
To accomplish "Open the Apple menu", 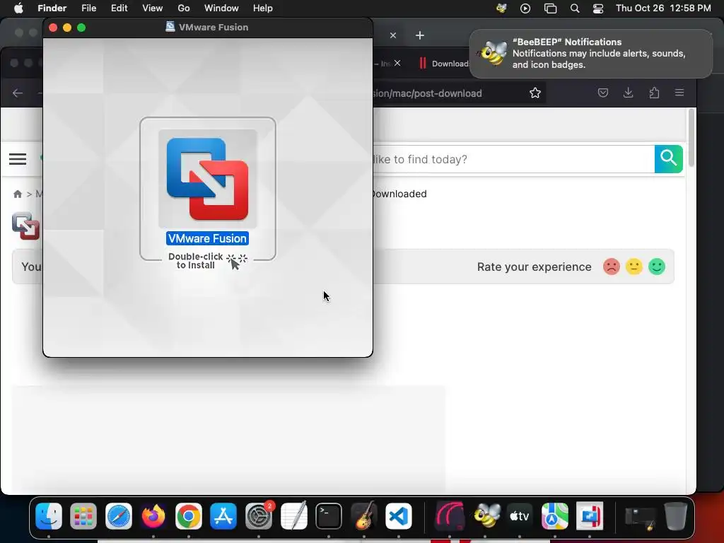I will pyautogui.click(x=18, y=8).
